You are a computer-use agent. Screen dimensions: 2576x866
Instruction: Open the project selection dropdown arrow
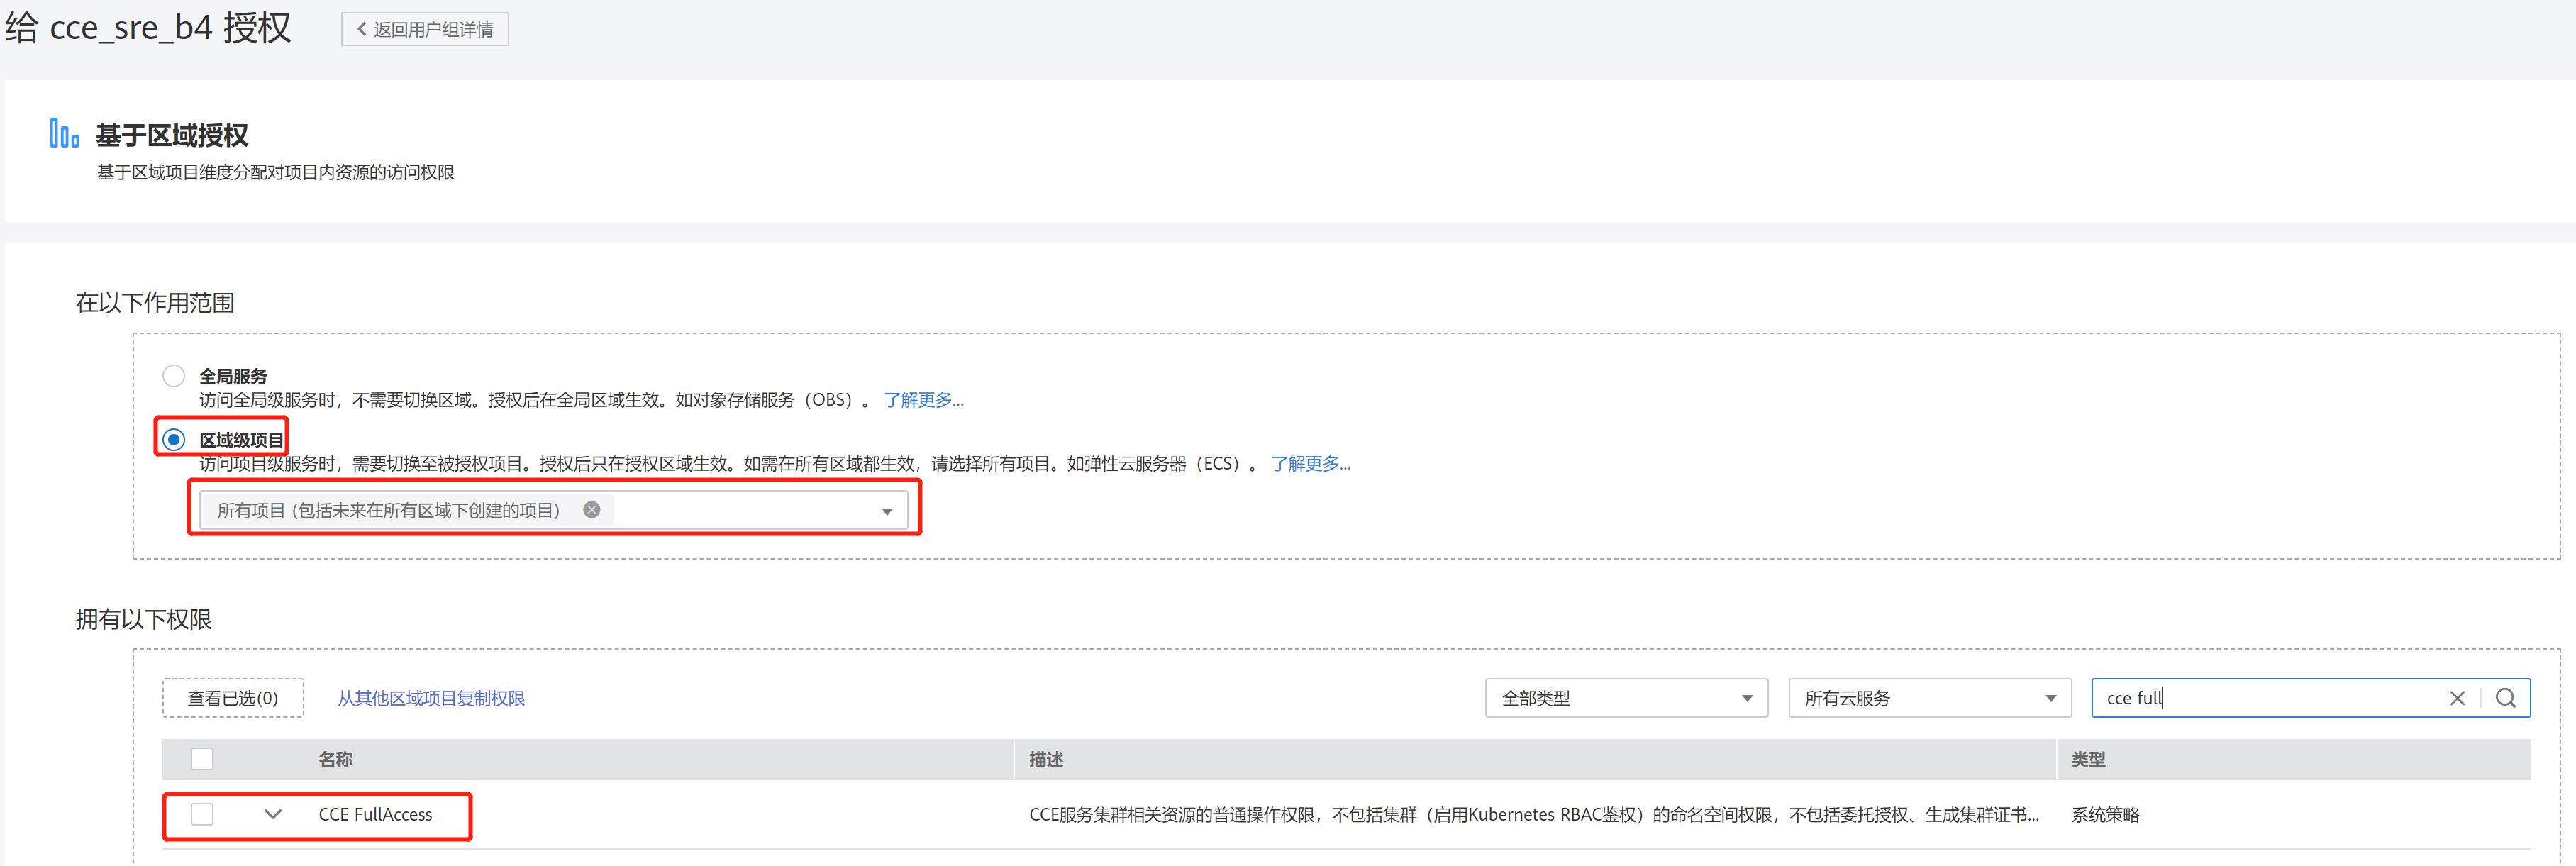tap(886, 511)
